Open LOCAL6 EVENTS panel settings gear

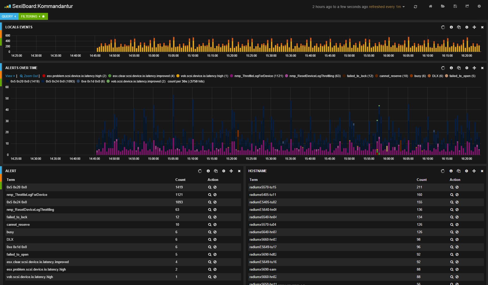coord(467,27)
